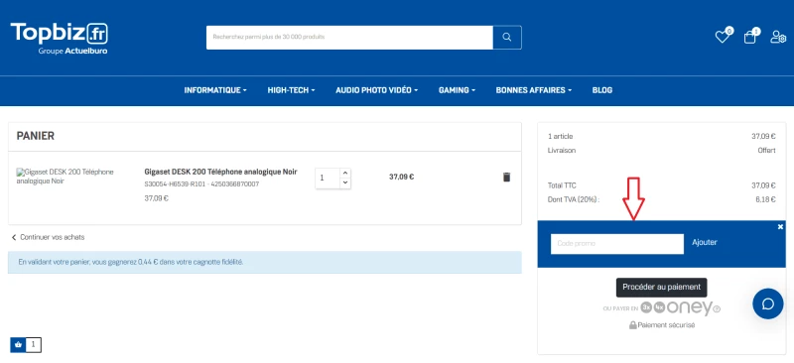The image size is (794, 363).
Task: Click the Paiement sécurisé padlock icon
Action: point(633,325)
